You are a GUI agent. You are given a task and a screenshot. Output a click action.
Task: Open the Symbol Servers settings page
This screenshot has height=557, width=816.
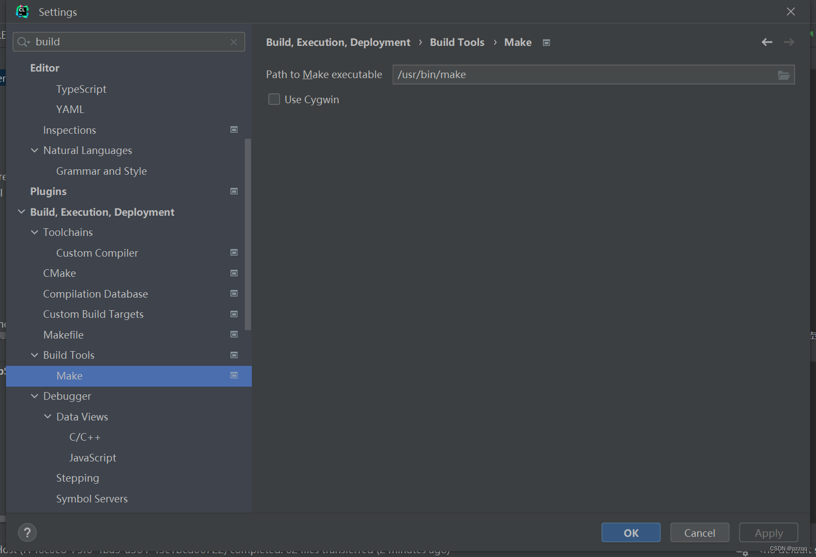click(92, 499)
